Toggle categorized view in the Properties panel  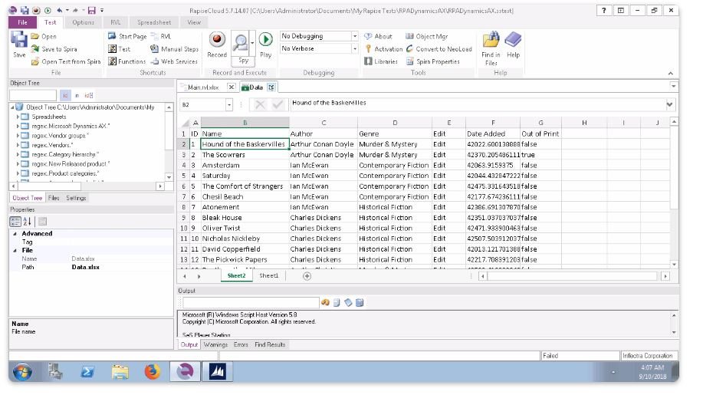click(16, 221)
